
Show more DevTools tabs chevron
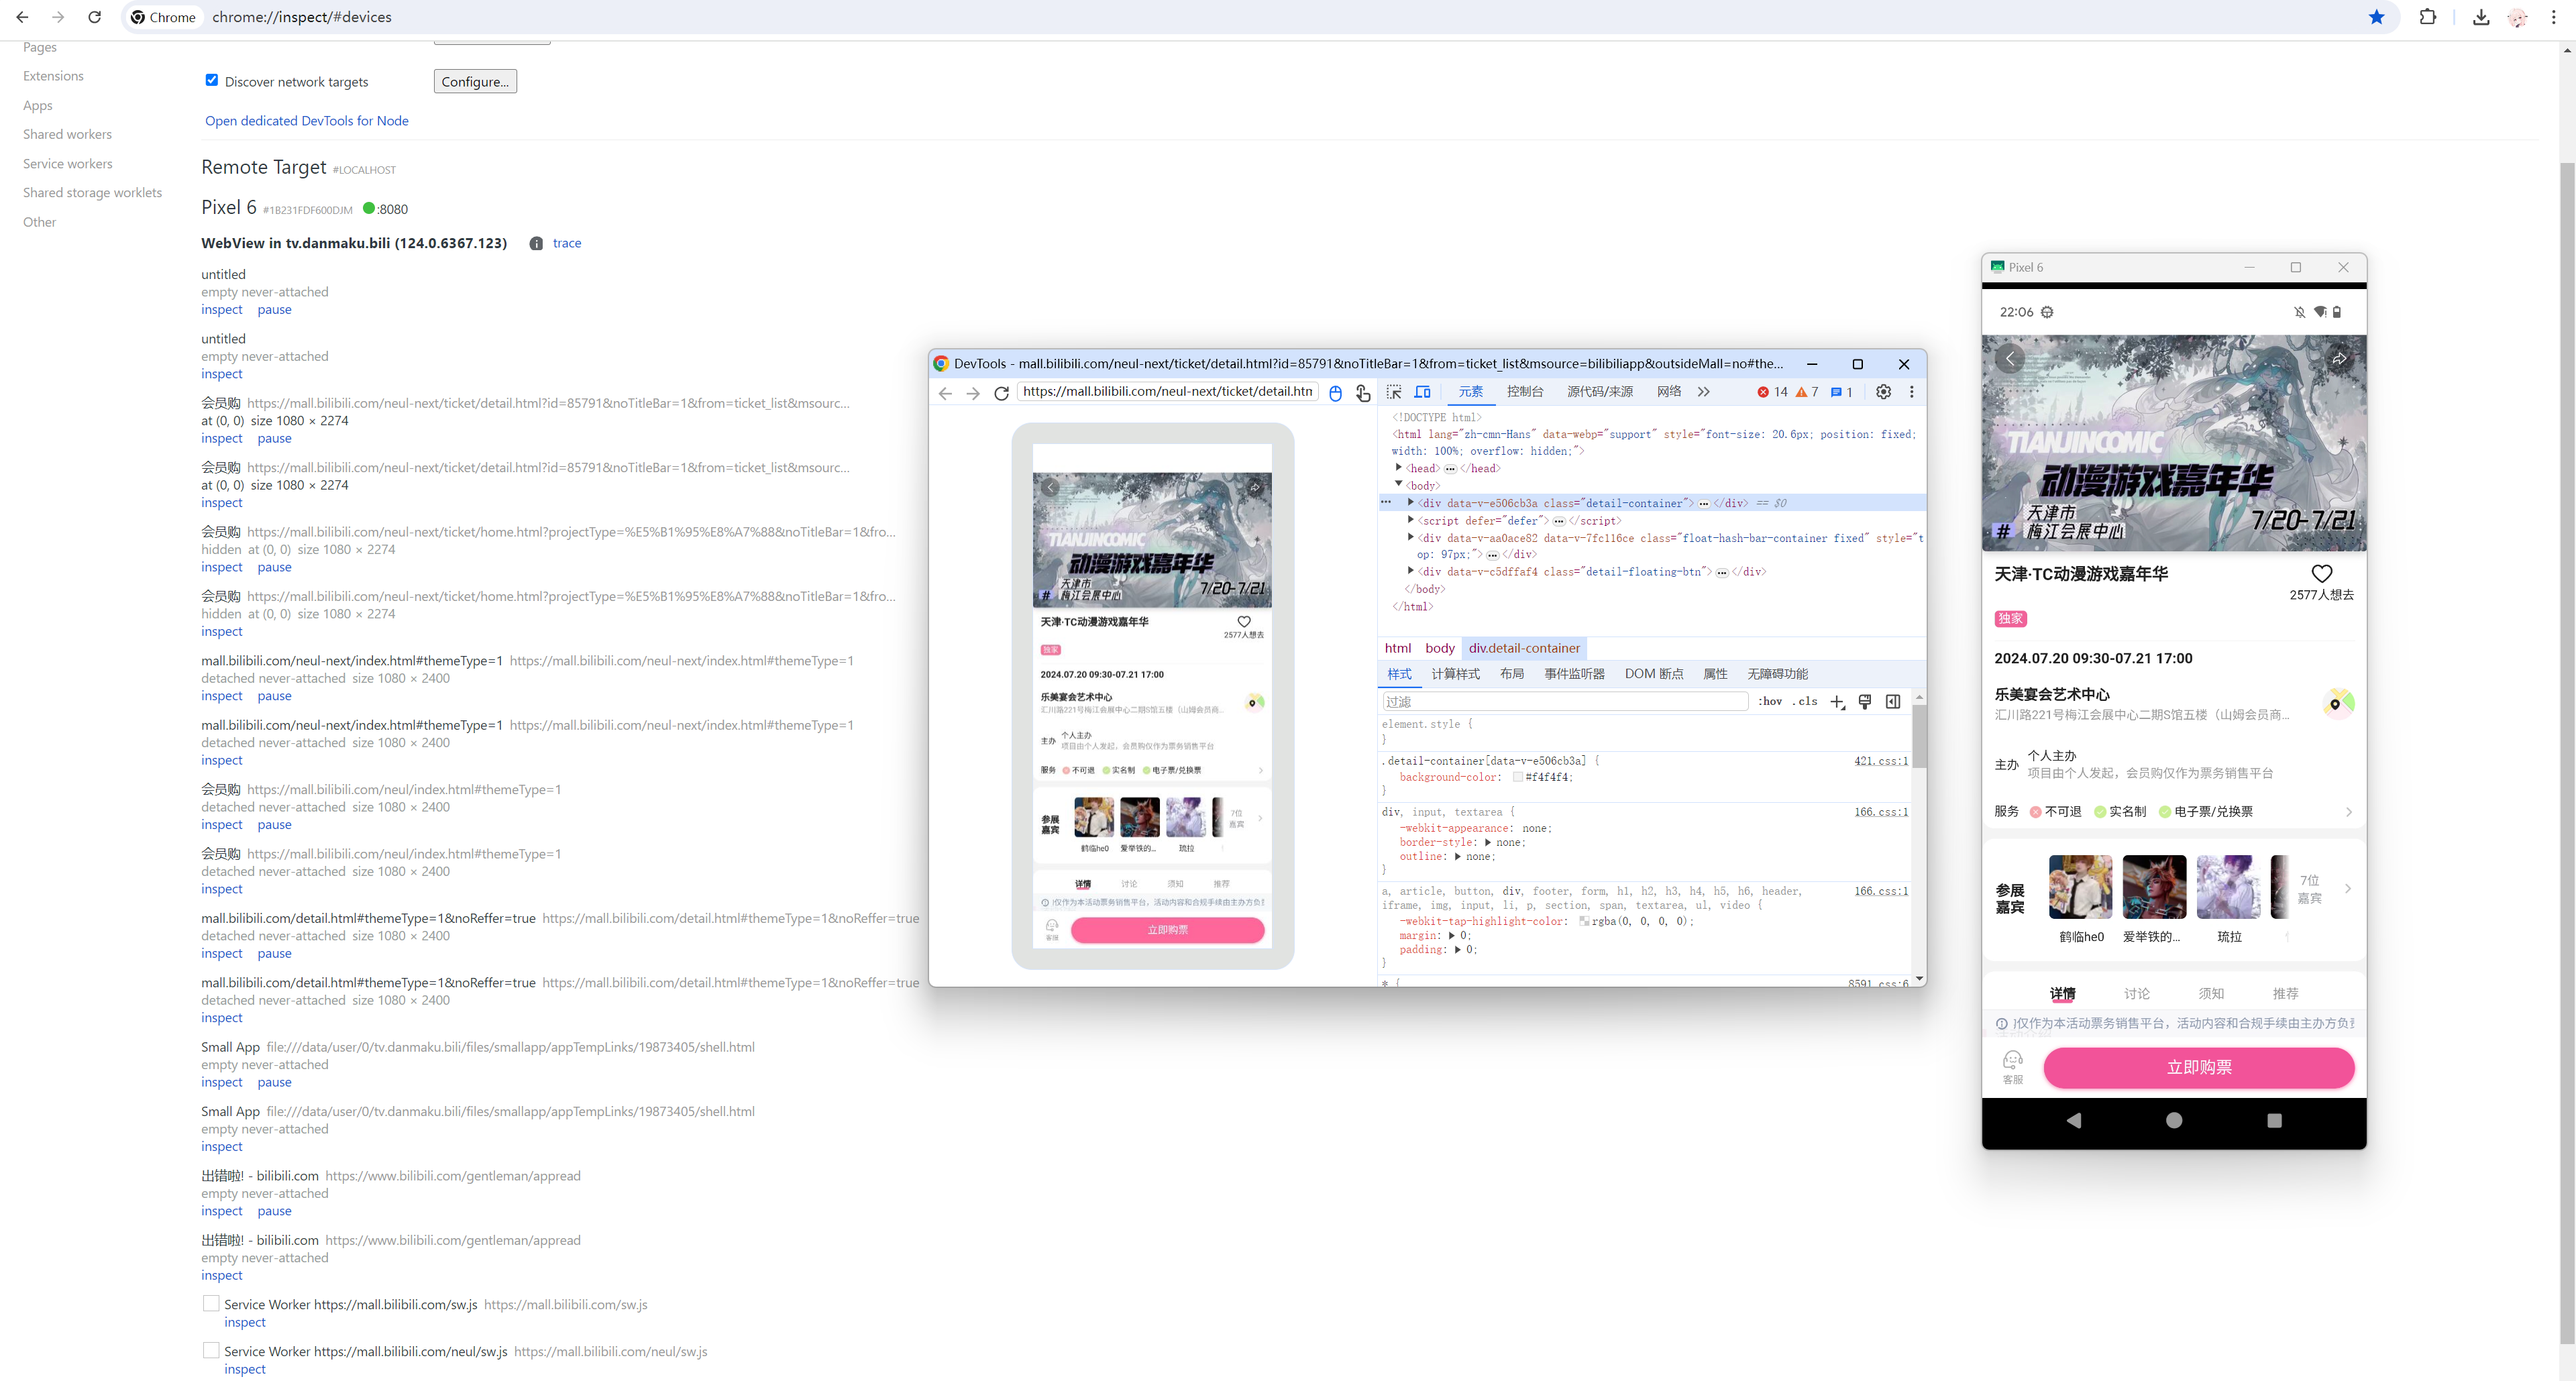[x=1704, y=392]
